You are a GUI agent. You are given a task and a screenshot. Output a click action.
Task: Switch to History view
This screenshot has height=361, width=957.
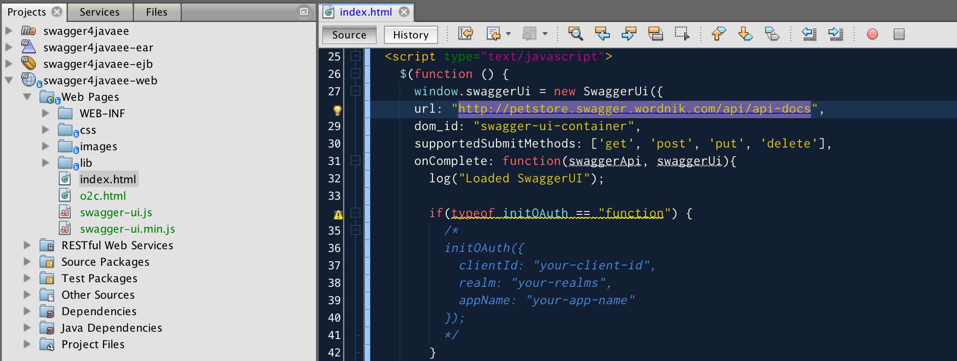tap(411, 35)
